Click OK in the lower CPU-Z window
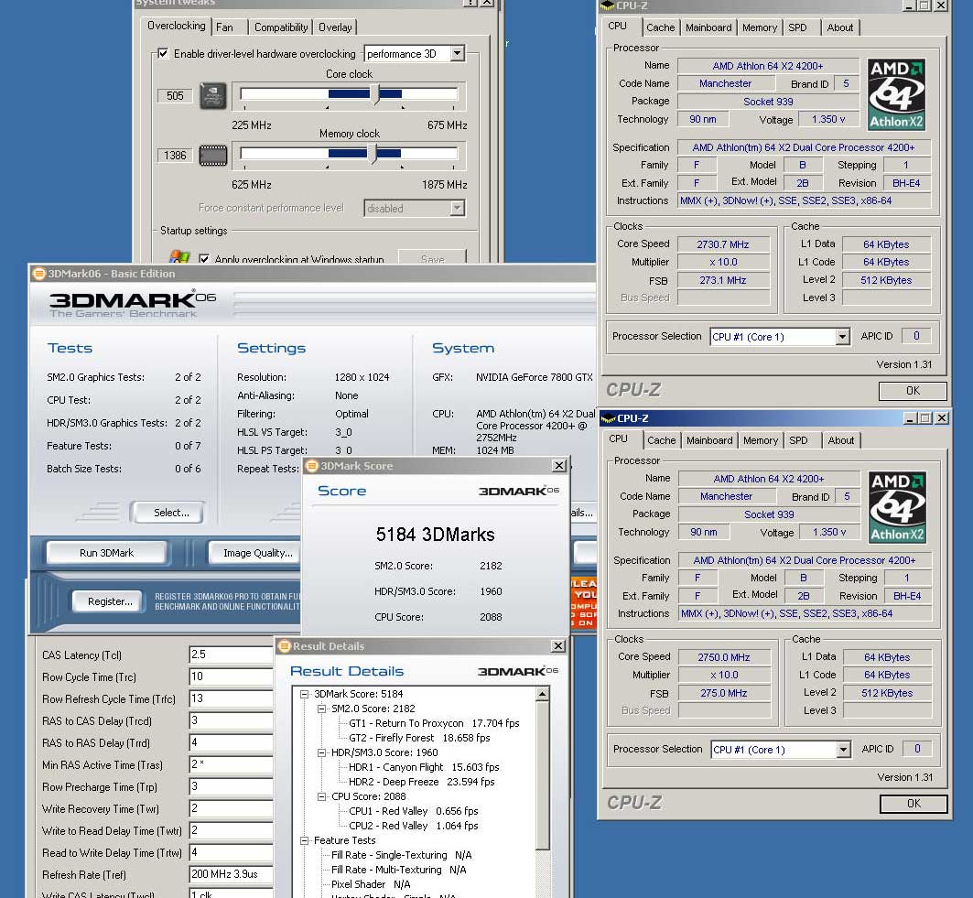The image size is (973, 898). point(914,804)
